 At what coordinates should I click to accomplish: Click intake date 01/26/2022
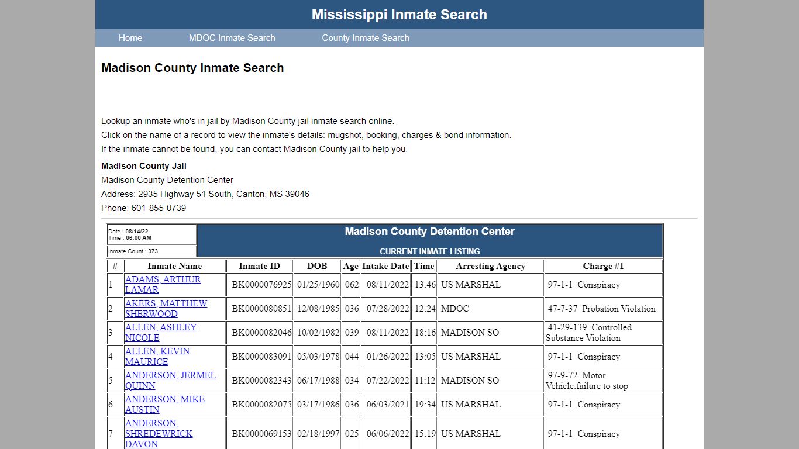[388, 357]
